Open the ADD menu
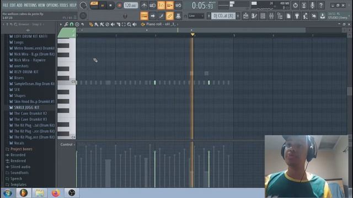Image resolution: width=353 pixels, height=198 pixels. (20, 5)
